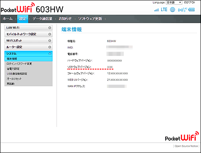
Task: Click the 端末情報 page heading
Action: click(72, 30)
